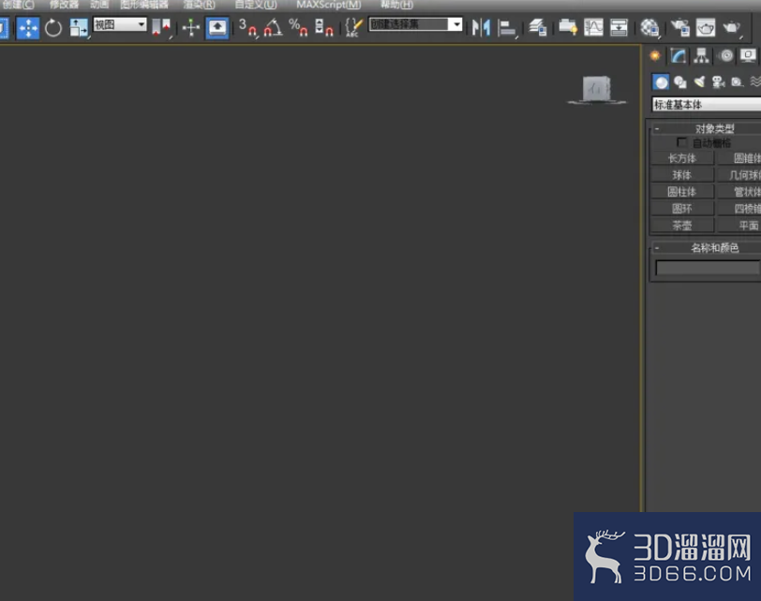Image resolution: width=761 pixels, height=601 pixels.
Task: Select the Geometry category sphere icon
Action: point(661,81)
